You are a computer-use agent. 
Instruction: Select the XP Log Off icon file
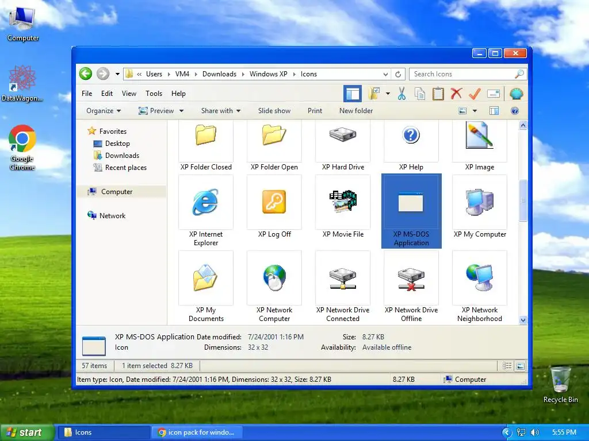[x=274, y=207]
